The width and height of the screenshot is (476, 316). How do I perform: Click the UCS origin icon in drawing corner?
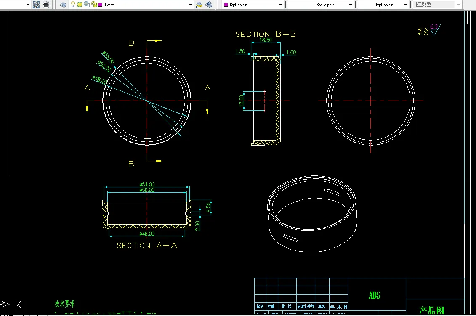[5, 304]
